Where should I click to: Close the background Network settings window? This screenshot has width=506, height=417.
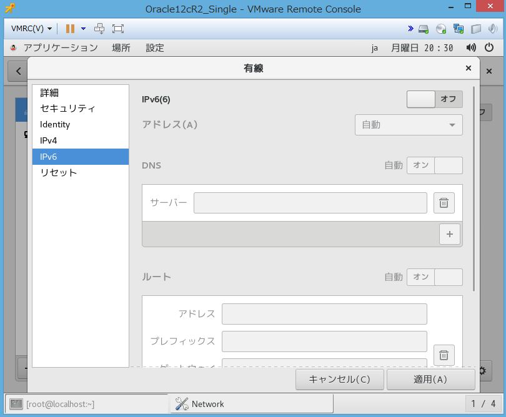489,71
